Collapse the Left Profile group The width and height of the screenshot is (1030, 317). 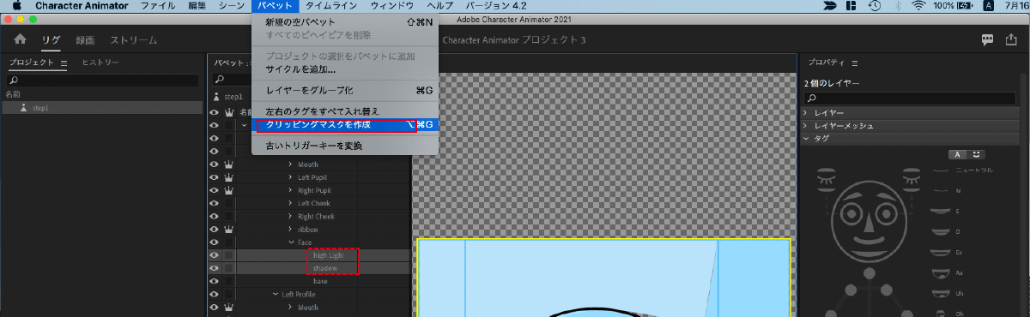pyautogui.click(x=275, y=294)
